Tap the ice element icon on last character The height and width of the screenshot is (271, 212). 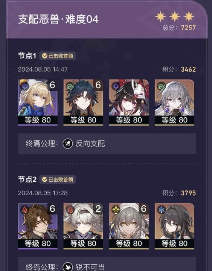(161, 209)
